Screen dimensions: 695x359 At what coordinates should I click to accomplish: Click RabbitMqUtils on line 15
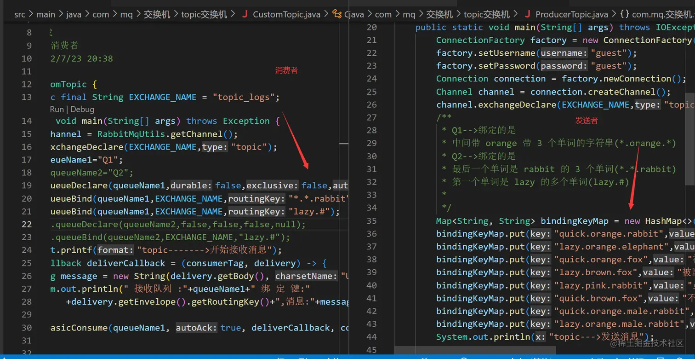131,134
